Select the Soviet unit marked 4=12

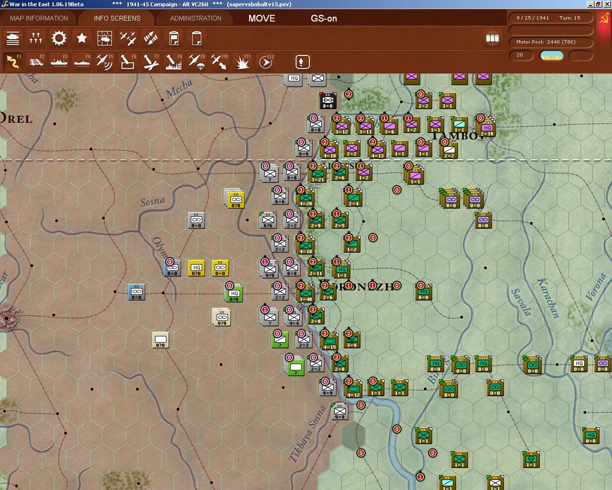click(x=353, y=389)
